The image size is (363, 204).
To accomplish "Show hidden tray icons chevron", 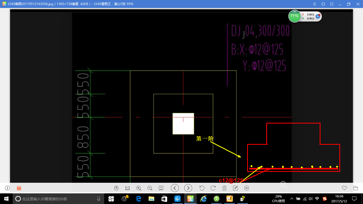I will point(292,198).
